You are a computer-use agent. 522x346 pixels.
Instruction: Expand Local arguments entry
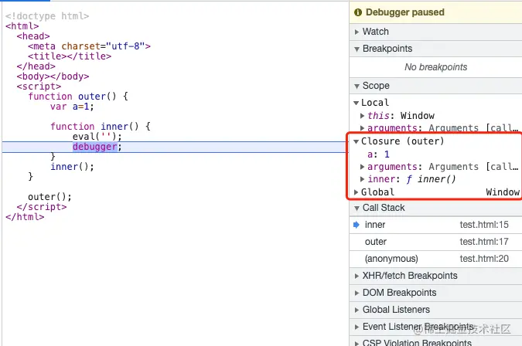tap(362, 128)
